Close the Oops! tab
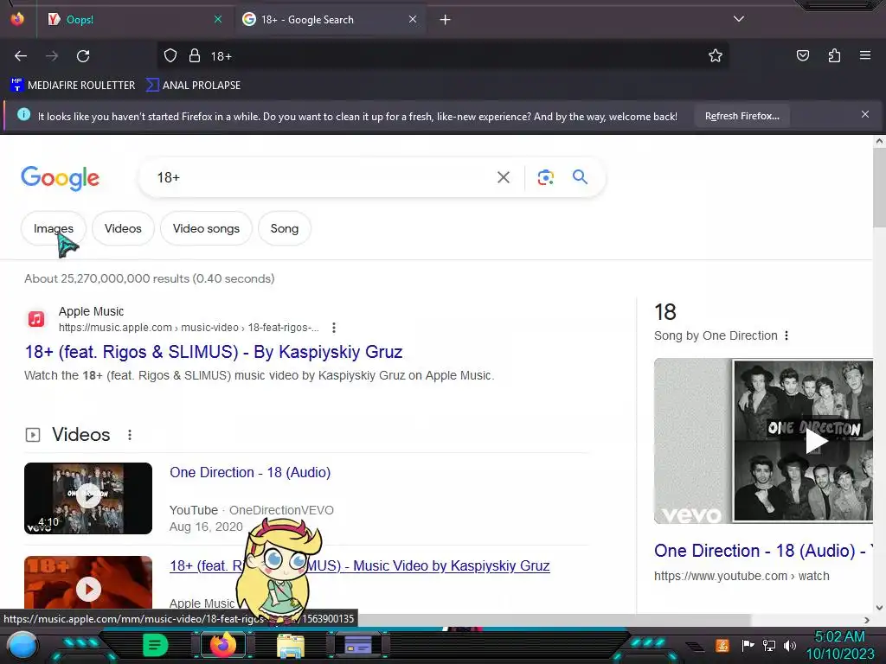Viewport: 886px width, 664px height. click(x=218, y=19)
